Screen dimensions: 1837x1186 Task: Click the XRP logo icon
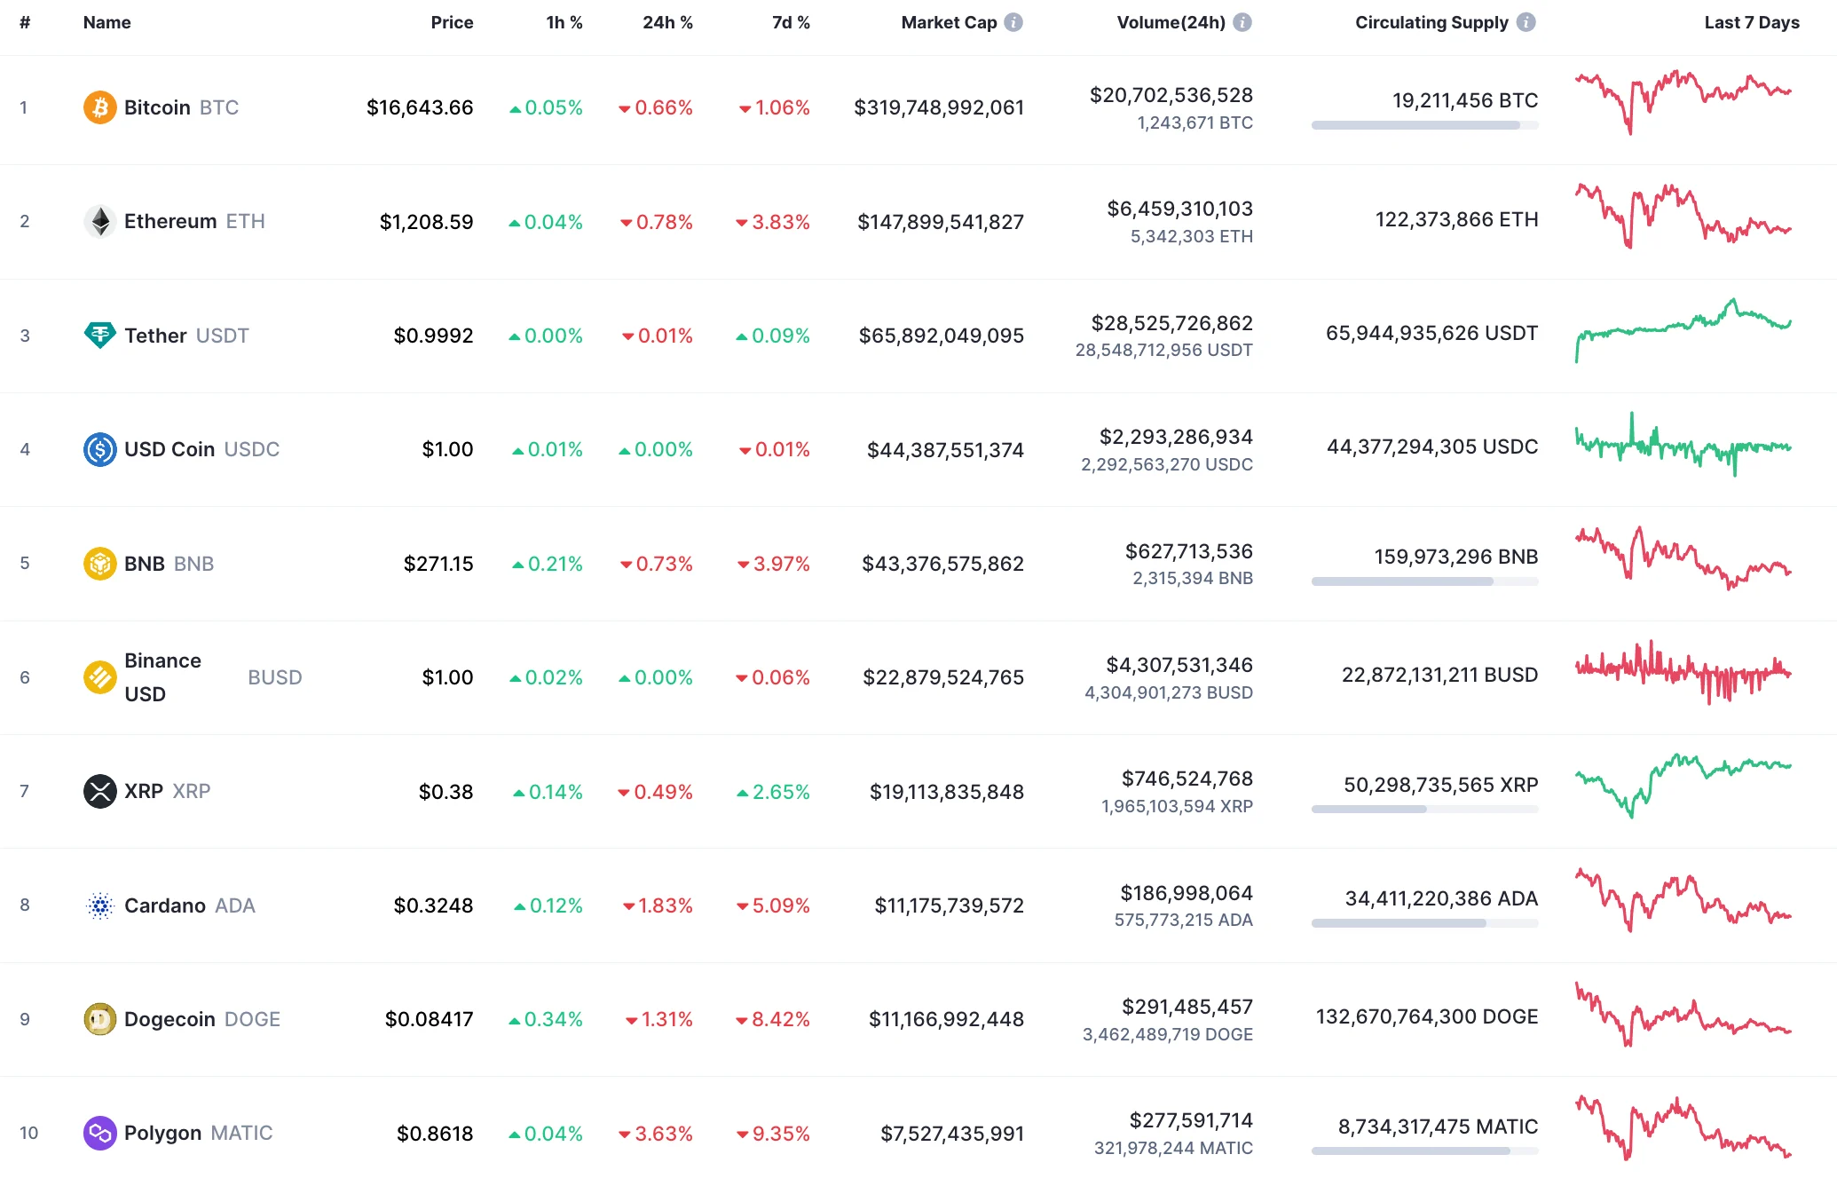point(100,791)
